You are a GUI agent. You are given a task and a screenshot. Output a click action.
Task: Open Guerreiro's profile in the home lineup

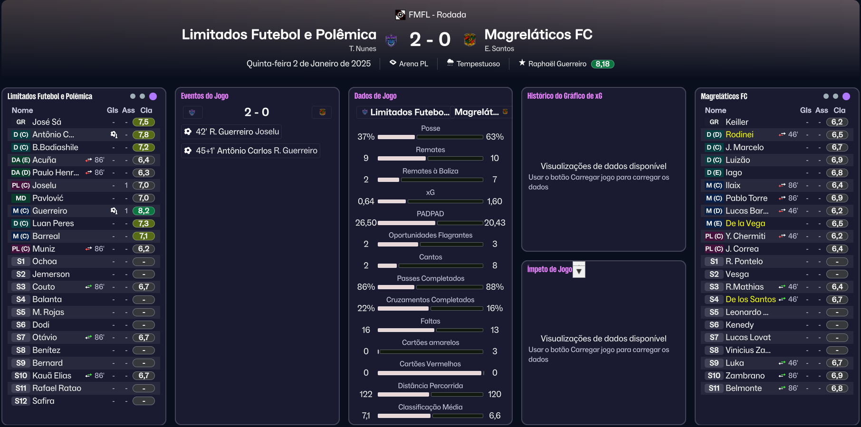click(x=49, y=211)
